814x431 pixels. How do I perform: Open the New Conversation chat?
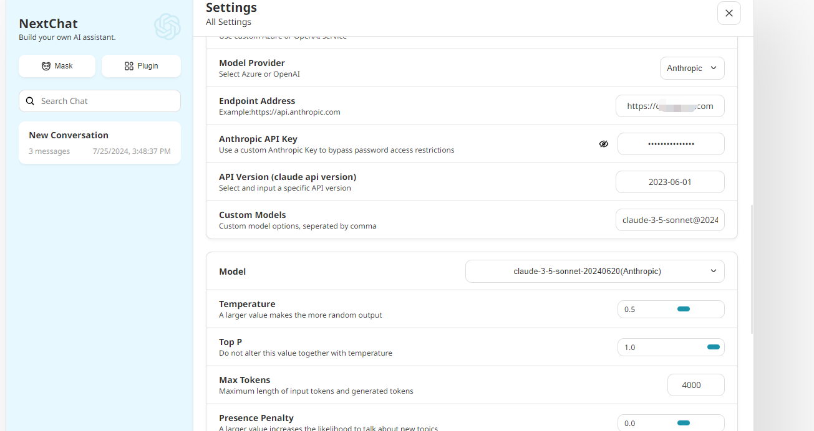click(x=100, y=143)
